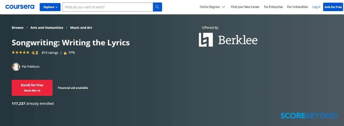Navigate to the Browse breadcrumb

click(x=17, y=28)
